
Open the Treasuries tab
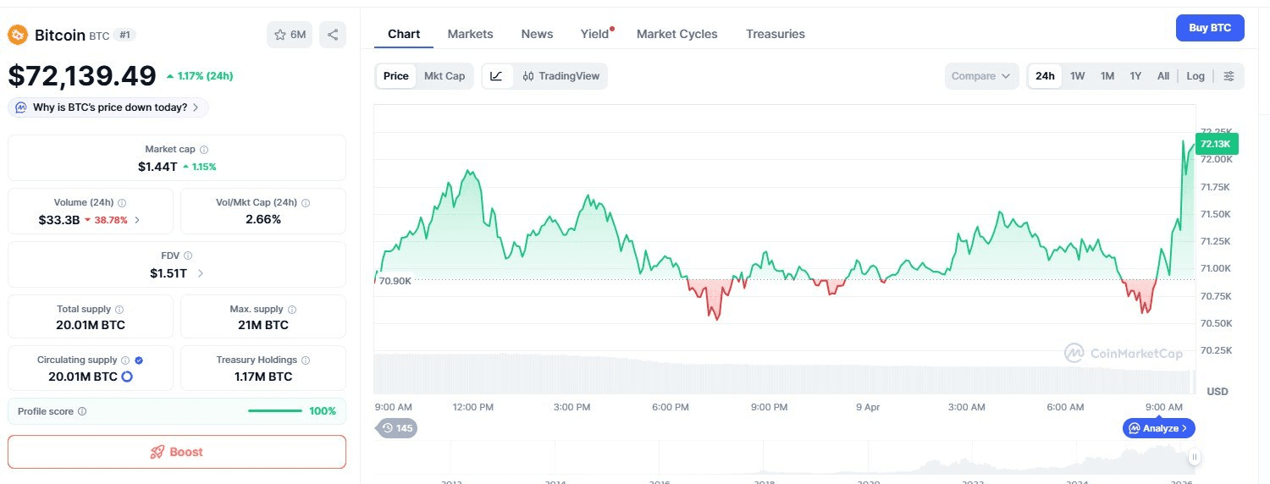pyautogui.click(x=775, y=34)
